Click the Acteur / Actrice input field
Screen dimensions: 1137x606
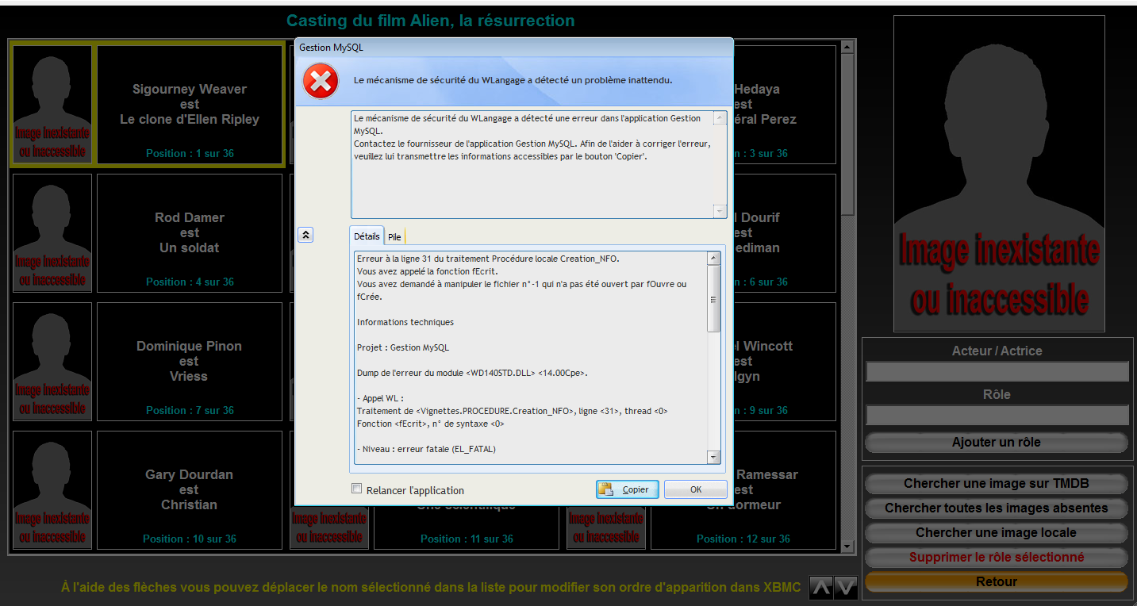point(997,372)
